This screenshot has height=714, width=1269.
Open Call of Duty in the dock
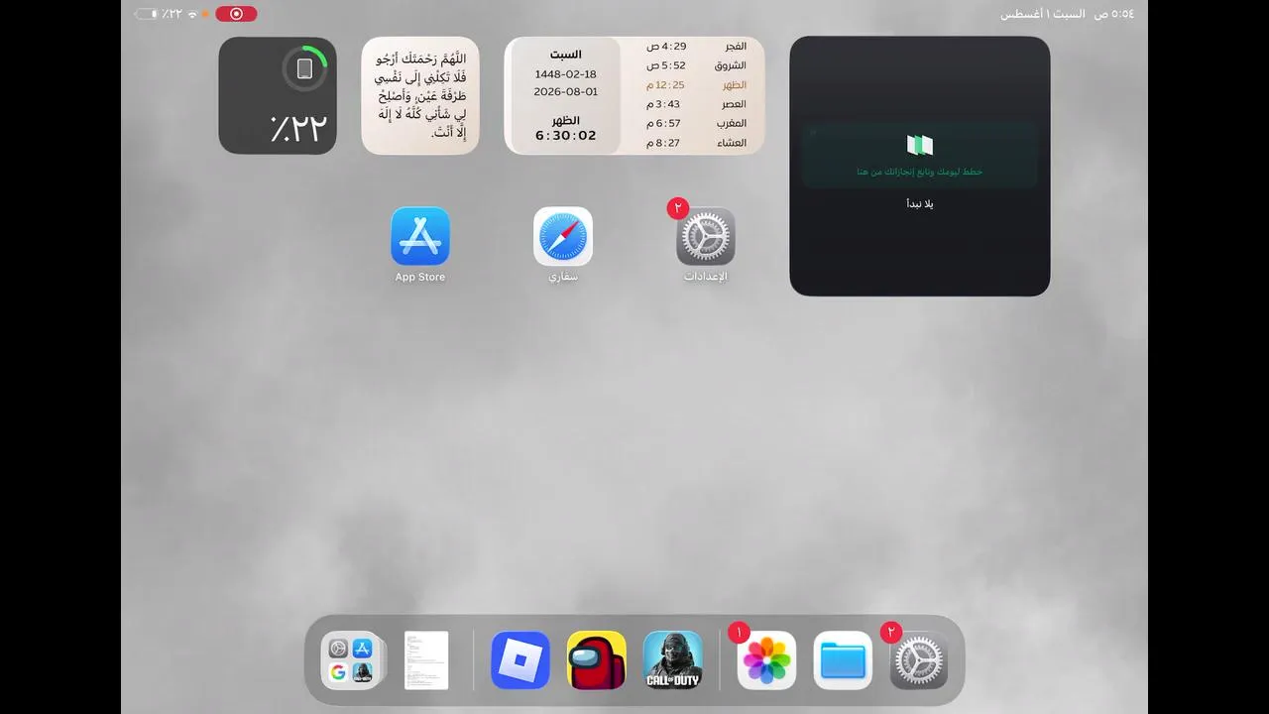click(673, 660)
